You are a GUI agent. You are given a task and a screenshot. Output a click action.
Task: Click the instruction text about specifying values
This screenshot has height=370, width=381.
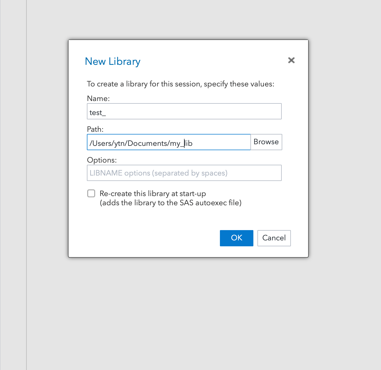pyautogui.click(x=181, y=84)
